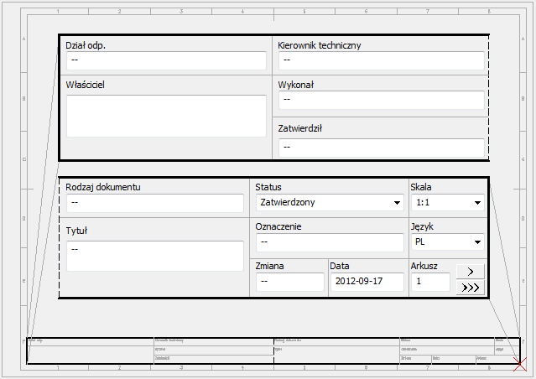Select the Tytuł text box
Image resolution: width=536 pixels, height=379 pixels.
point(154,256)
